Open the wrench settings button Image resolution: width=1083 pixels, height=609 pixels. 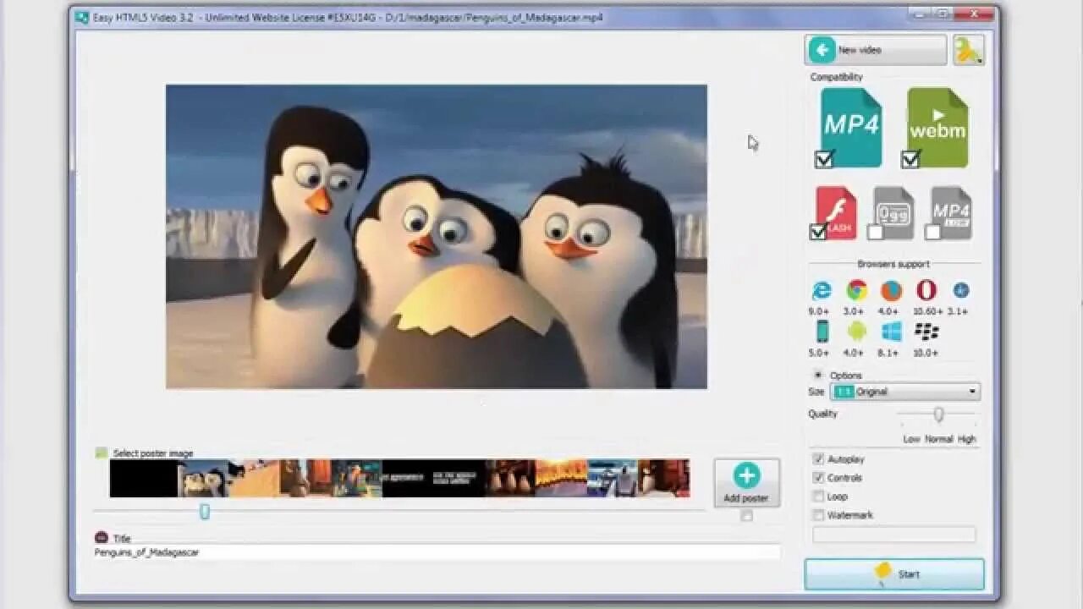[x=969, y=50]
